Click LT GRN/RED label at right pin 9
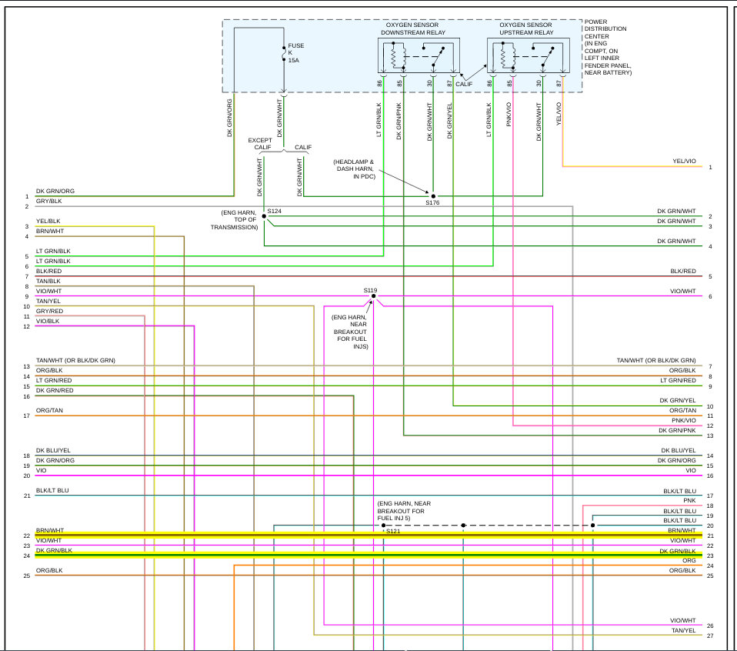Screen dimensions: 737x651 click(x=678, y=380)
